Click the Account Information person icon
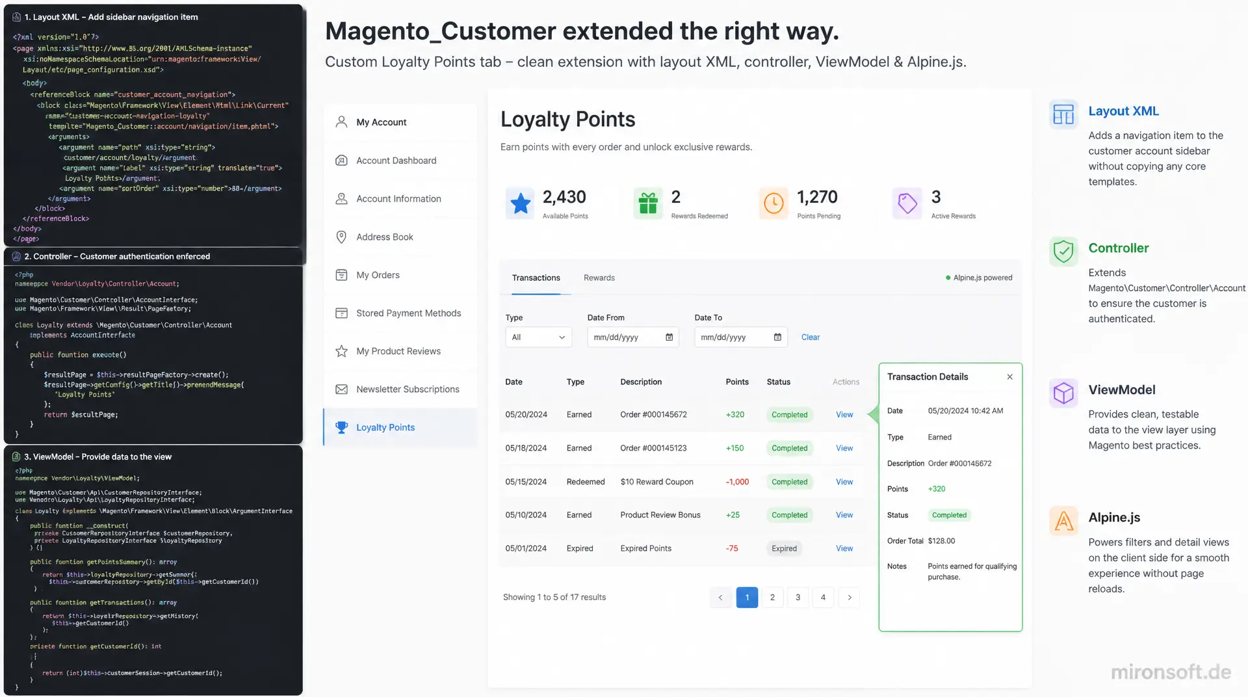Viewport: 1248px width, 697px height. pyautogui.click(x=341, y=198)
